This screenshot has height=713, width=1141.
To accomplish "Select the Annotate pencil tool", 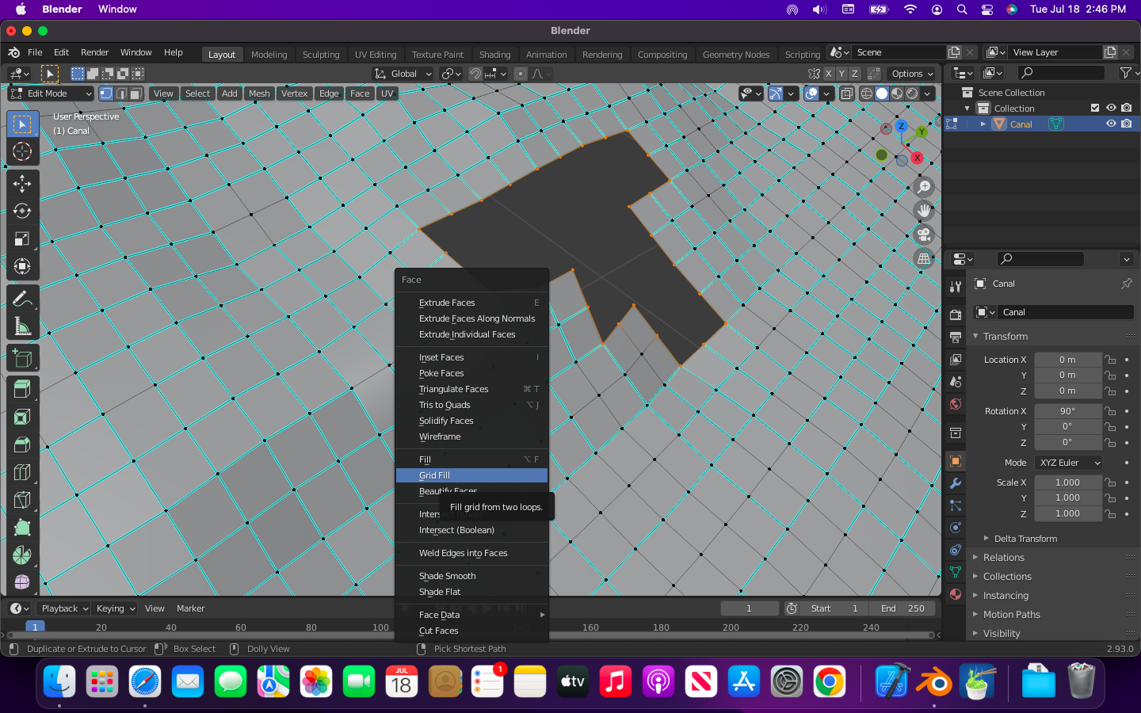I will (x=22, y=299).
